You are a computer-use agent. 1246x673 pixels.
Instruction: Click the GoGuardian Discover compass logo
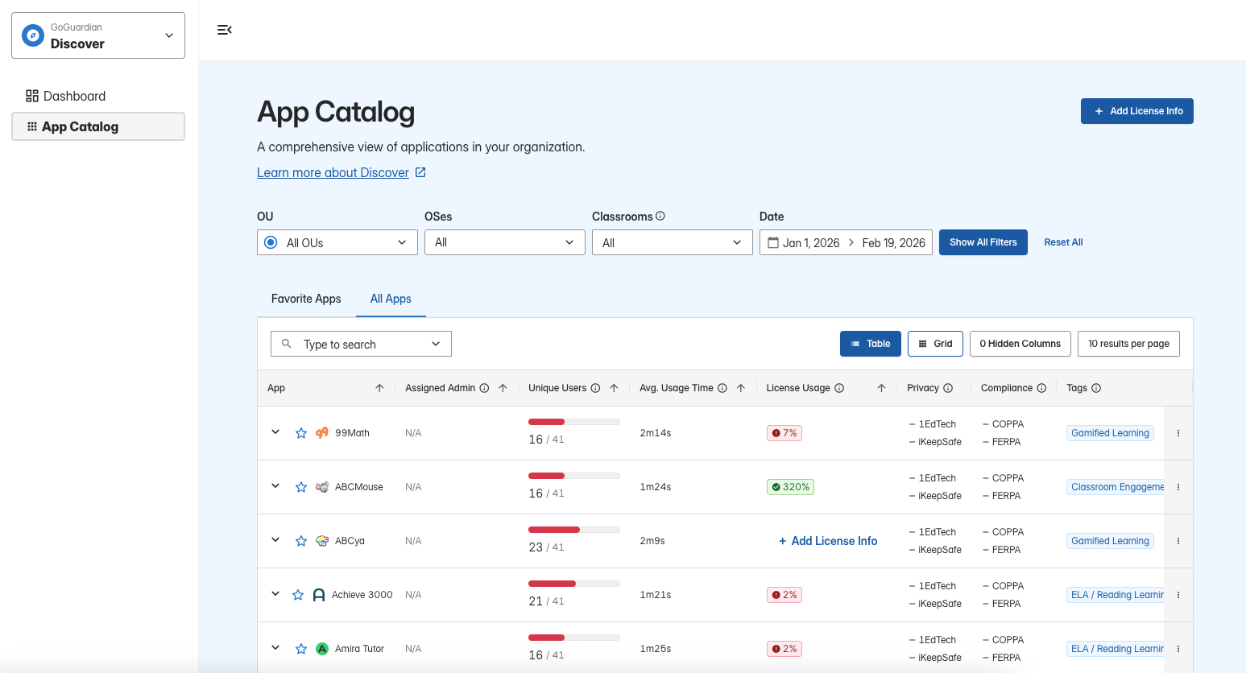click(x=33, y=35)
